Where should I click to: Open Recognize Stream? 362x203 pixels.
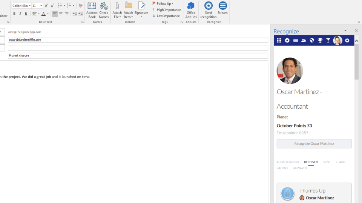point(222,8)
